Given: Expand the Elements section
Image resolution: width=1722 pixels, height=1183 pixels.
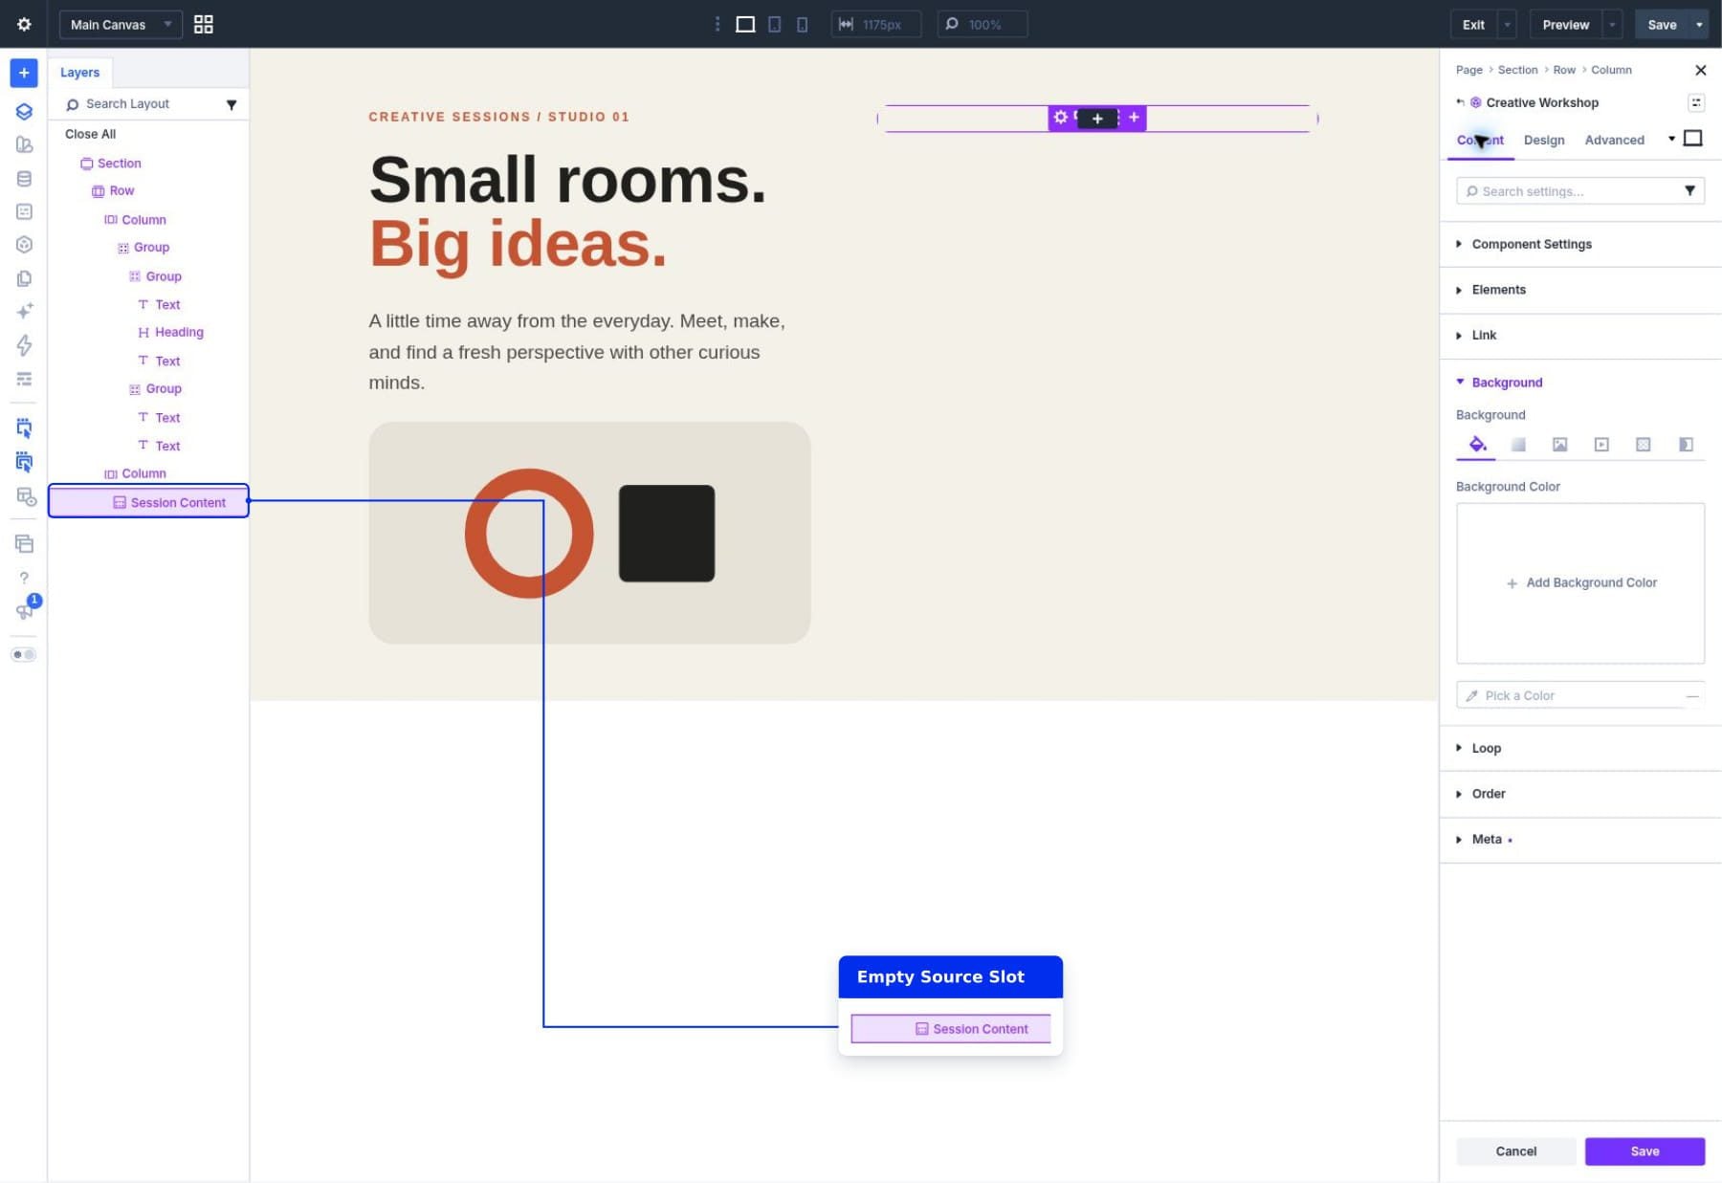Looking at the screenshot, I should [1579, 290].
